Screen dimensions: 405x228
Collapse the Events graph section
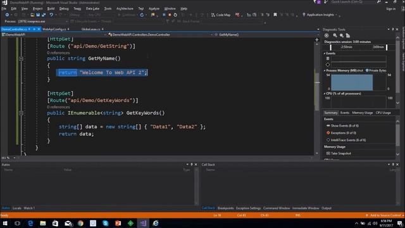click(325, 53)
